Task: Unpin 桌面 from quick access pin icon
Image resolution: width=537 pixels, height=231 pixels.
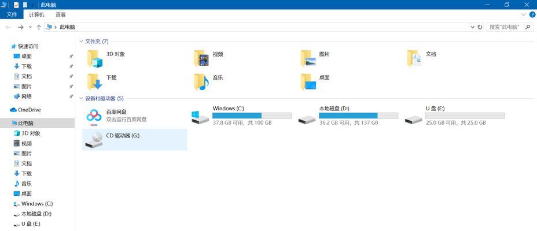Action: click(71, 57)
